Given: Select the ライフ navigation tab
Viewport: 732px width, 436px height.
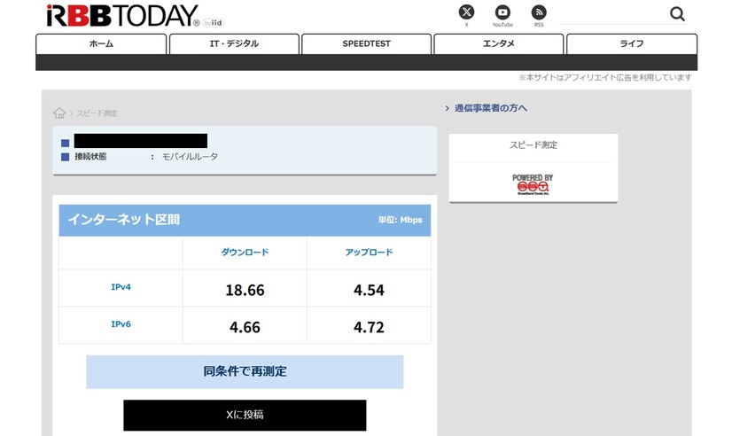Looking at the screenshot, I should click(632, 44).
